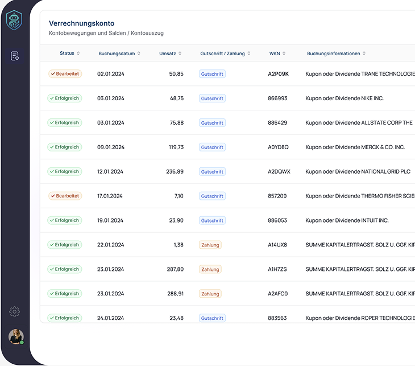Select the ROPER TECHNOLOGIES row dated 24.01.2024
415x366 pixels.
pyautogui.click(x=227, y=318)
